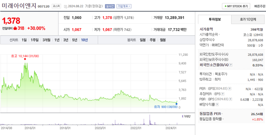Image resolution: width=266 pixels, height=135 pixels.
Task: Click the help icon next to 배당수익률
Action: pyautogui.click(x=217, y=105)
